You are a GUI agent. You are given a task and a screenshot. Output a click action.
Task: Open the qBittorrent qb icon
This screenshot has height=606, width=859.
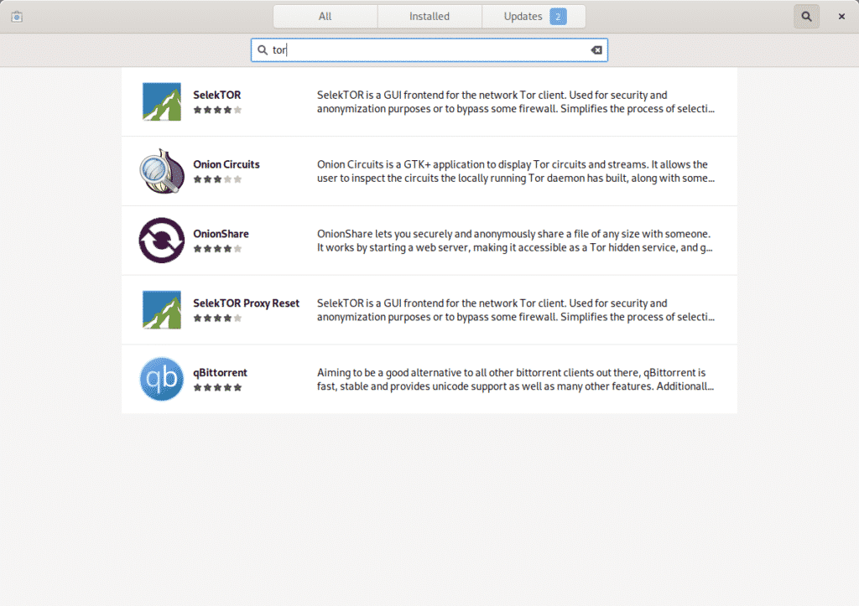click(x=162, y=379)
